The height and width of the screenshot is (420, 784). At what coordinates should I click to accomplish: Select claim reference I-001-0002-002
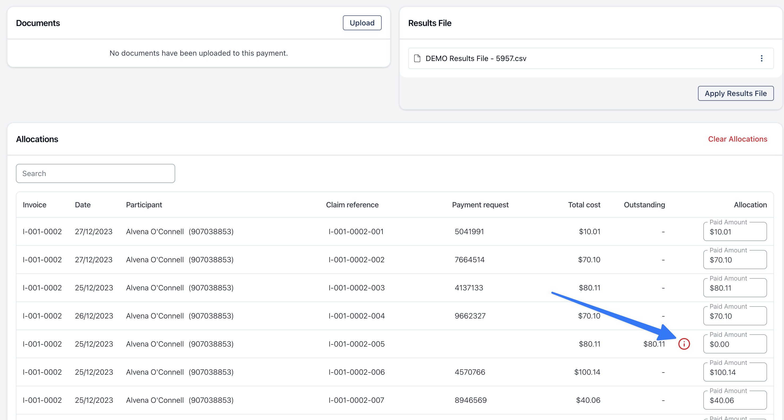coord(356,260)
